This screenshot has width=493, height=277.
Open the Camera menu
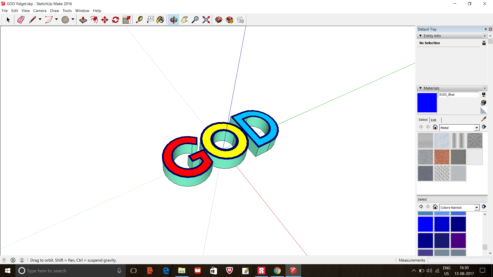40,11
